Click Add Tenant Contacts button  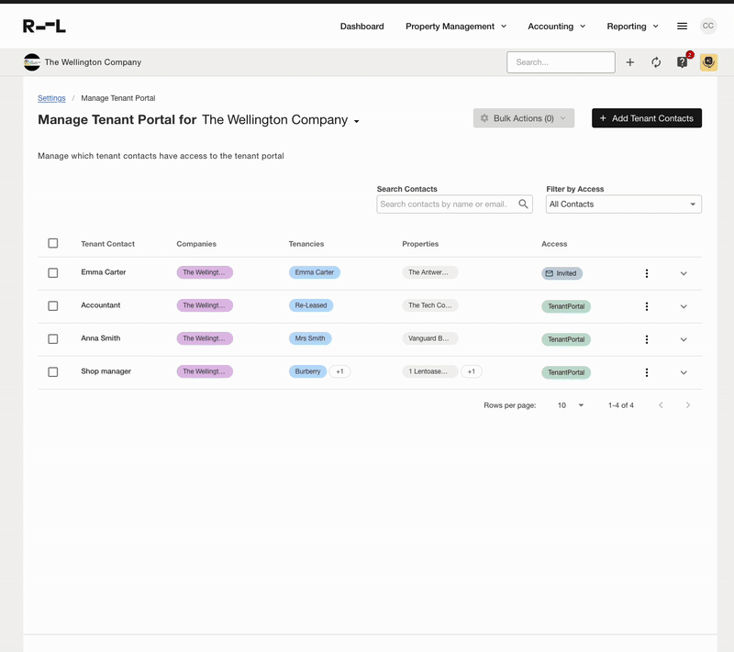pyautogui.click(x=646, y=118)
